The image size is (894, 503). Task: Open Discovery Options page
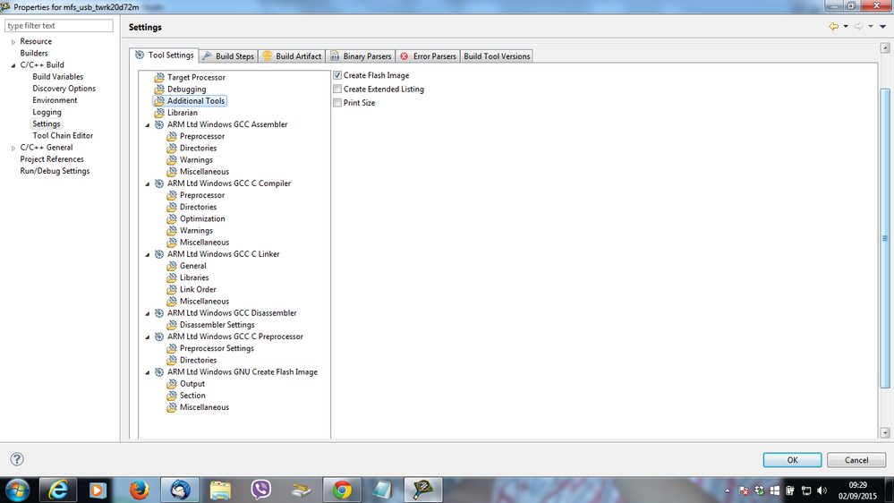point(64,89)
